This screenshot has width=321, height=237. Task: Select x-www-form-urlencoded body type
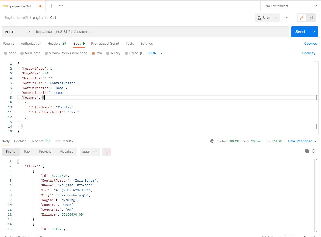[66, 53]
